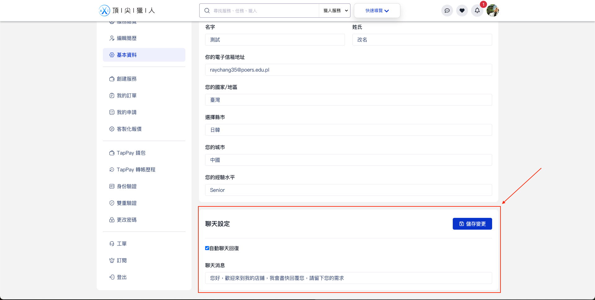The image size is (595, 300).
Task: Toggle the 自動聊天回復 checkbox
Action: click(x=207, y=248)
